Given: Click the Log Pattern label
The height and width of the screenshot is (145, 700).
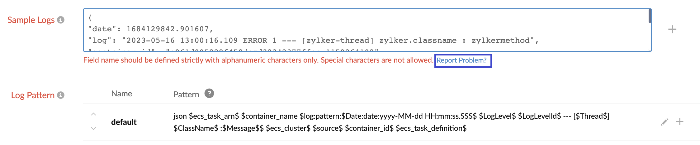Looking at the screenshot, I should [33, 95].
